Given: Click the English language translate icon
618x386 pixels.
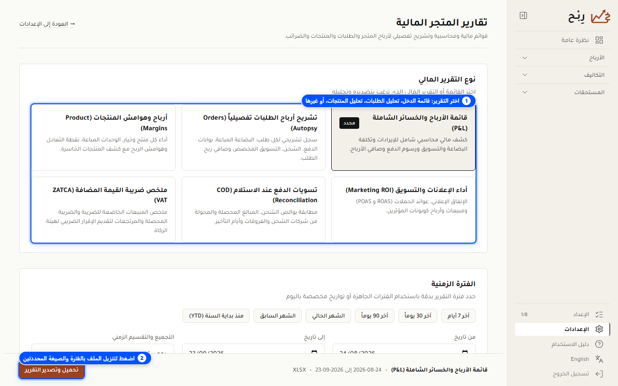Looking at the screenshot, I should tap(599, 359).
